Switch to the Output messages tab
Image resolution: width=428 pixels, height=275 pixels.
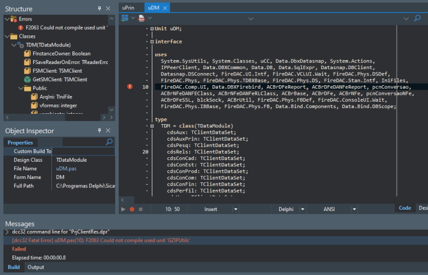click(36, 267)
